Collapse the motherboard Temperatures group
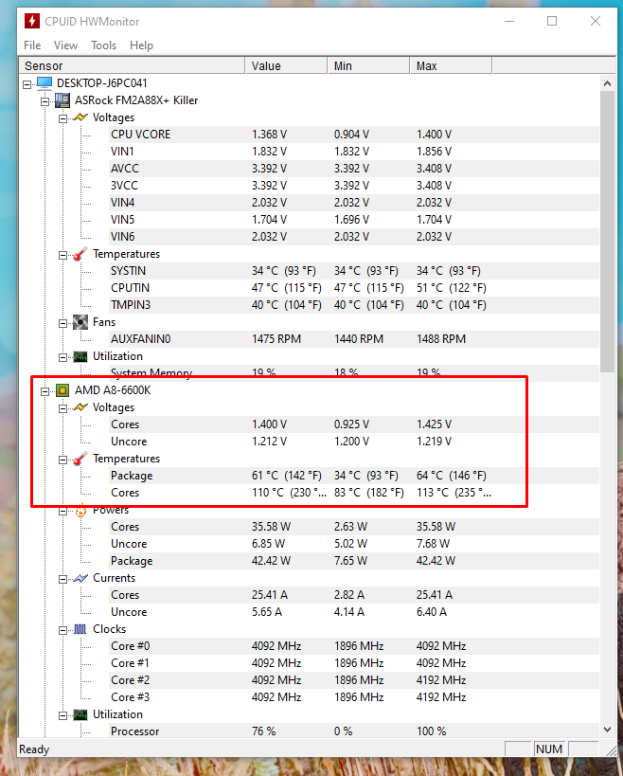The height and width of the screenshot is (776, 623). pos(62,256)
